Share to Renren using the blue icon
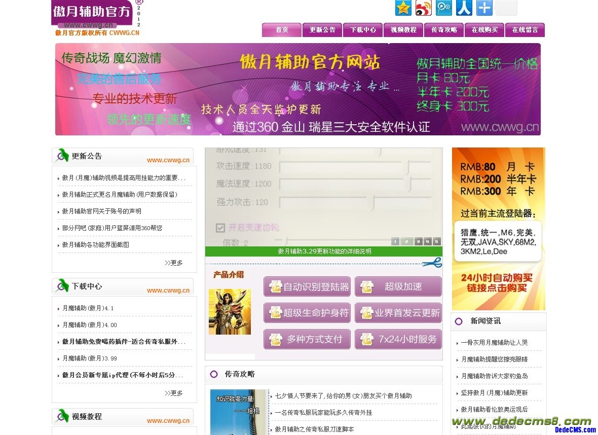The image size is (598, 435). click(x=464, y=8)
